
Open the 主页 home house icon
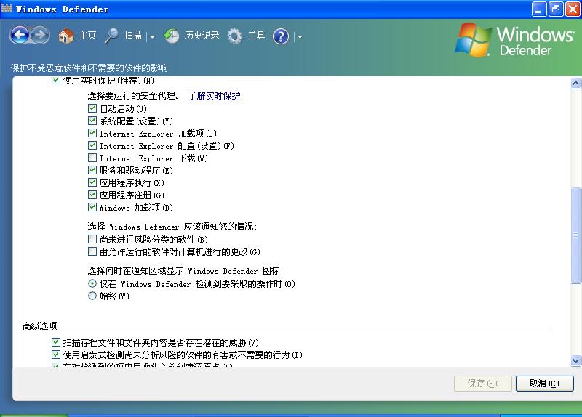(66, 36)
